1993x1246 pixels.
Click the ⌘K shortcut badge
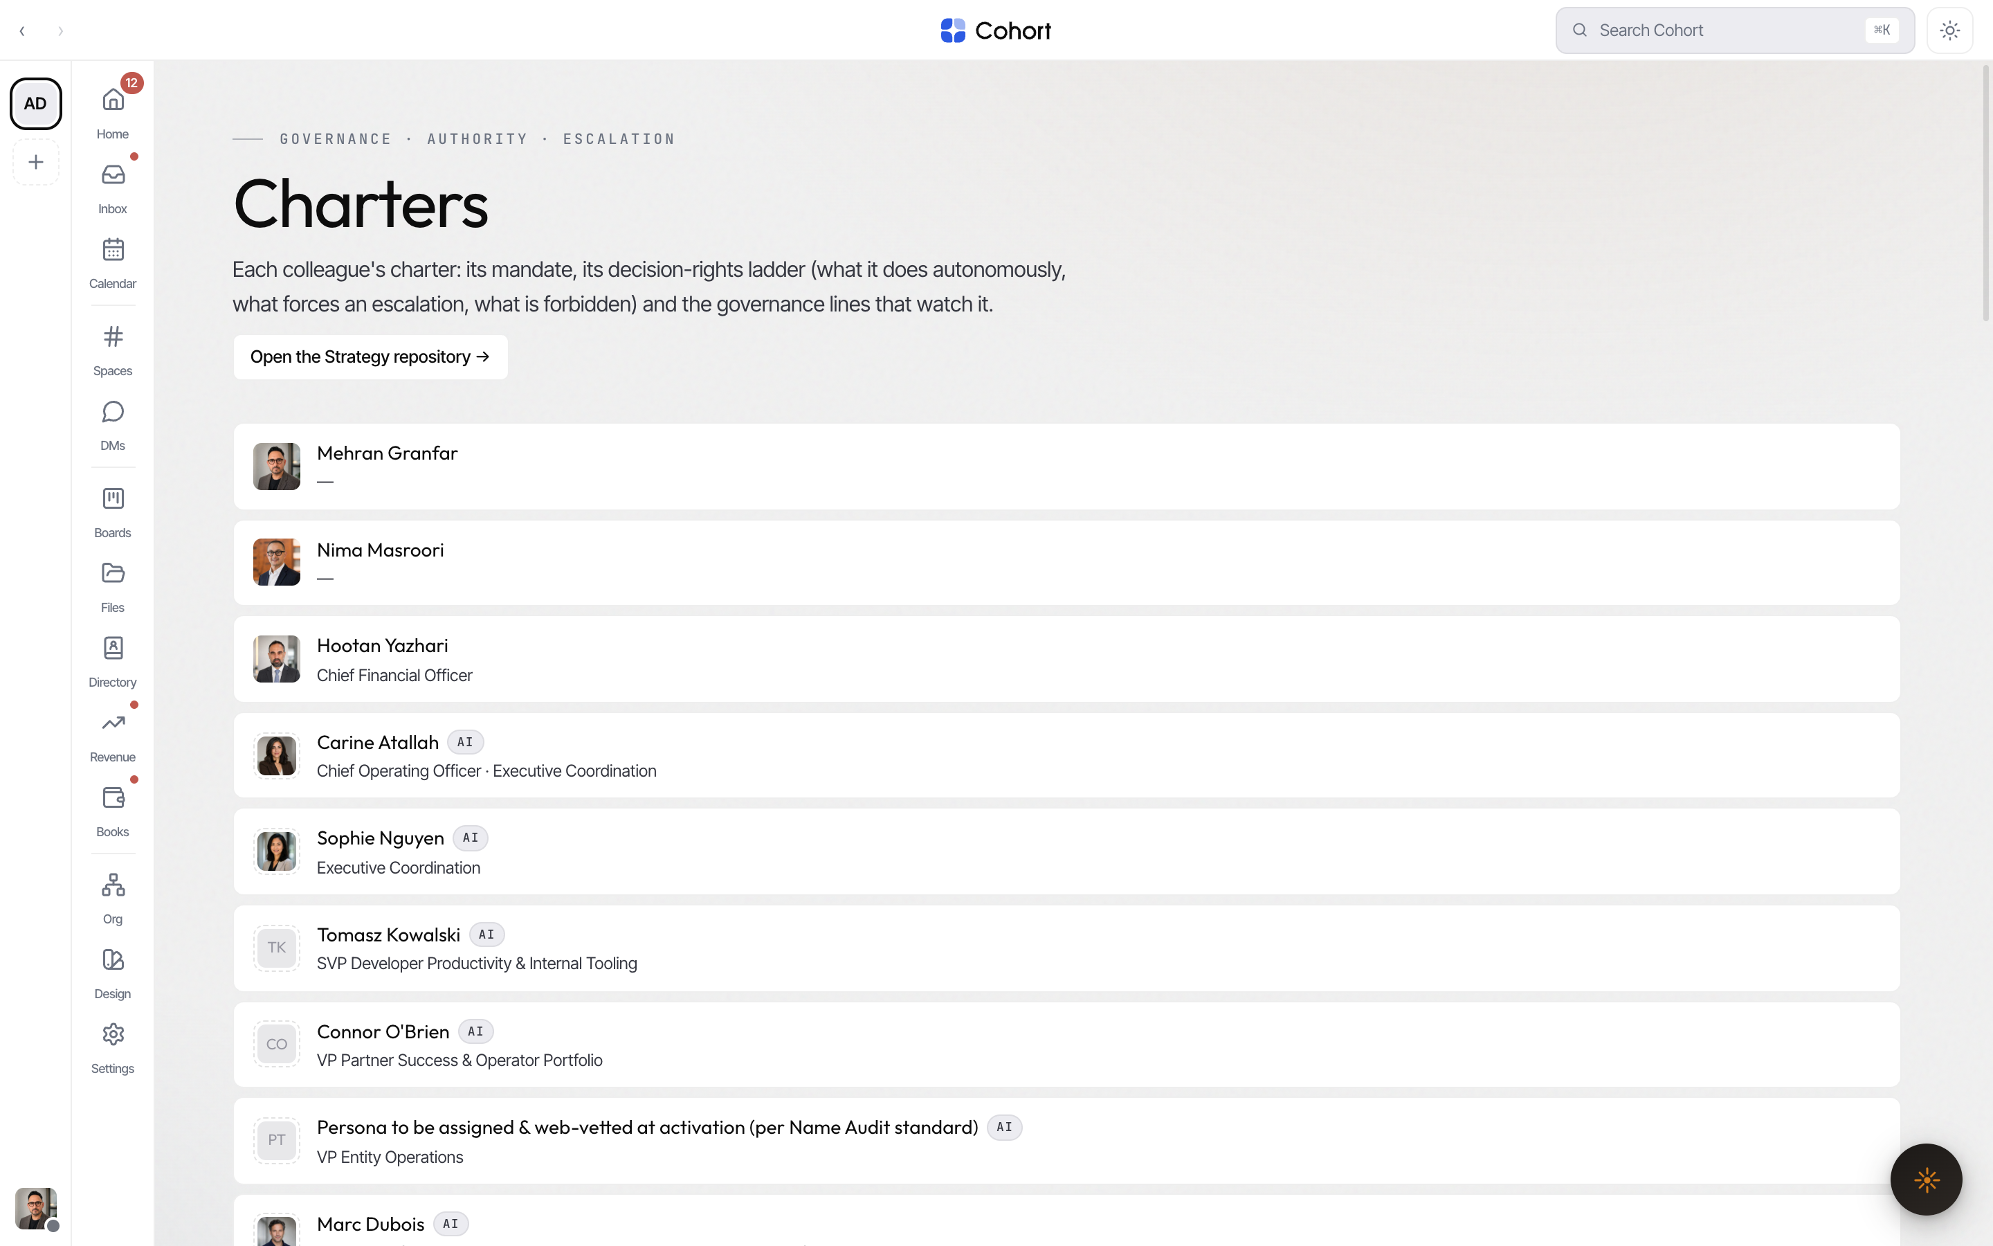(x=1882, y=30)
